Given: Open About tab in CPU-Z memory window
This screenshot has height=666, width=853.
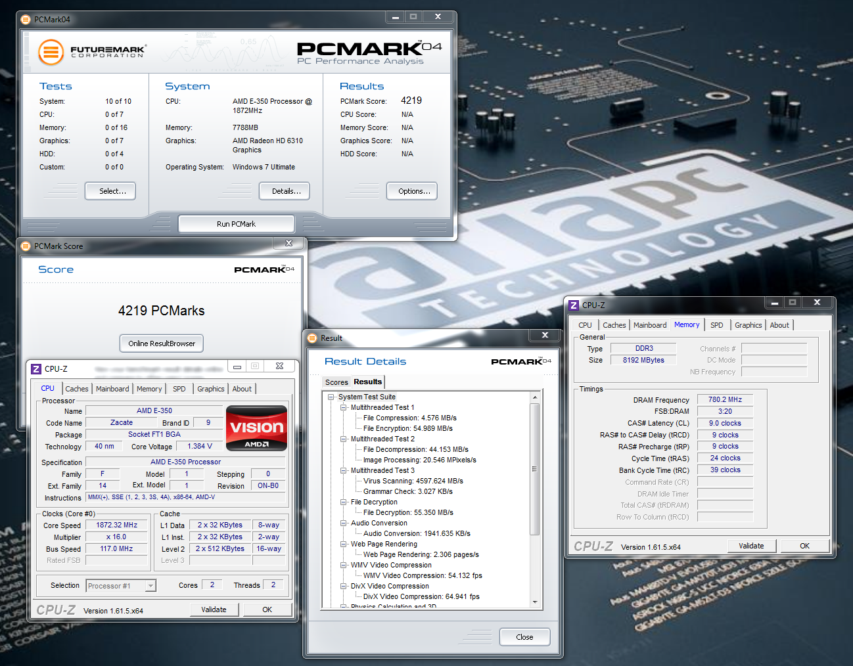Looking at the screenshot, I should click(779, 325).
